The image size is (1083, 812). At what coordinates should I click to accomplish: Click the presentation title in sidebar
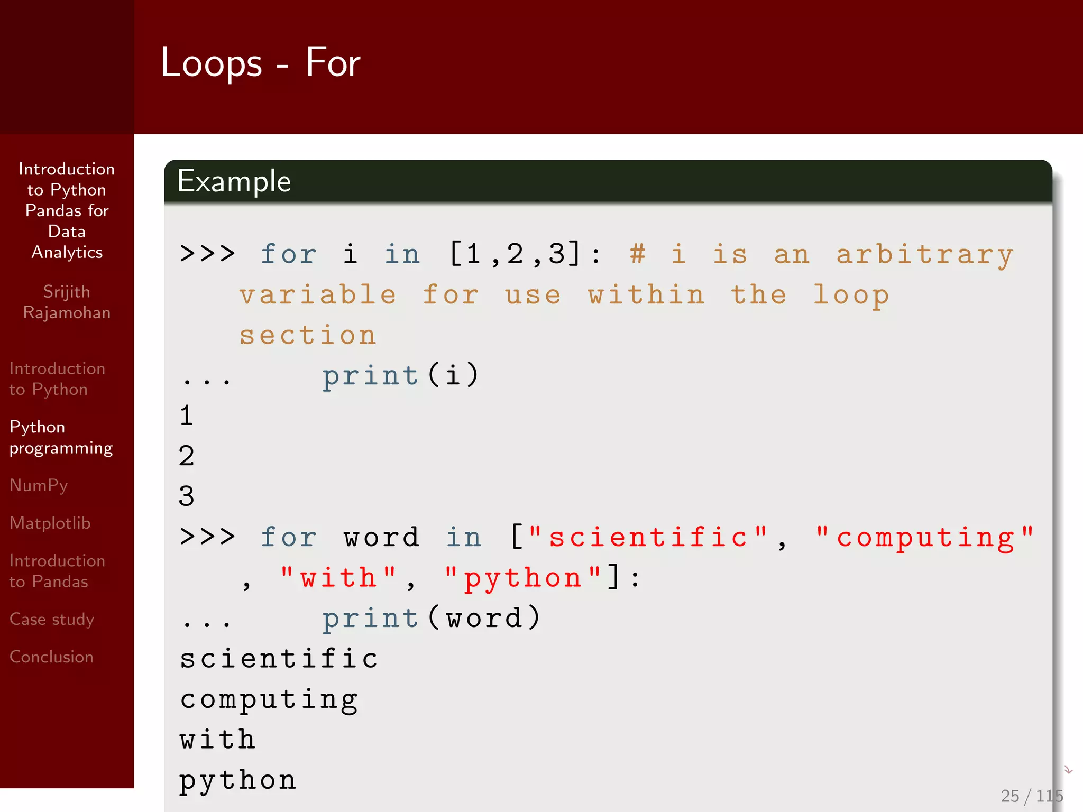coord(67,210)
